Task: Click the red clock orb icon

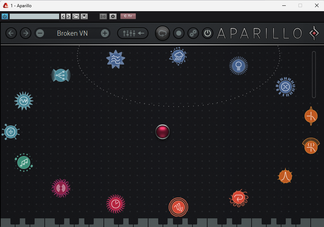Action: click(x=115, y=204)
